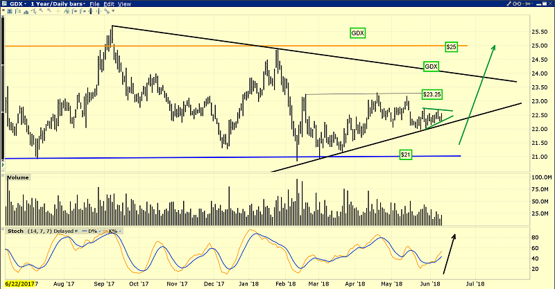Click the zoom in magnifier icon
Viewport: 555px width, 289px height.
tap(41, 10)
